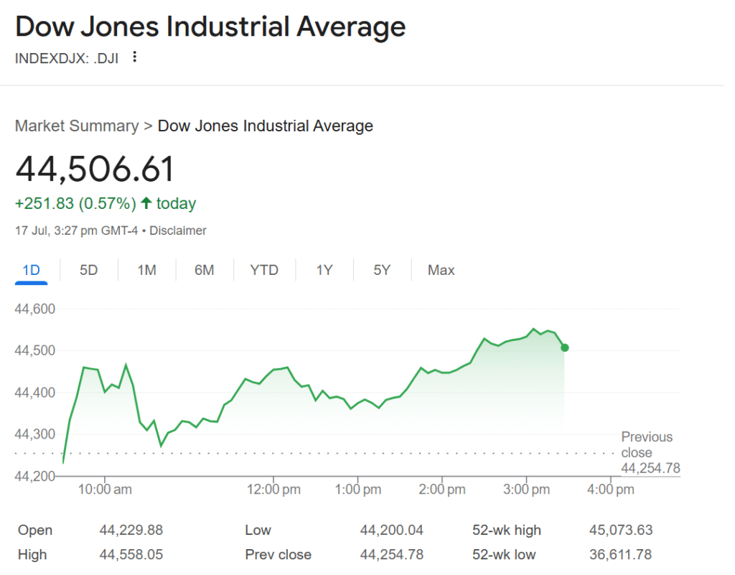The height and width of the screenshot is (575, 735).
Task: Click the Previous close label on the chart
Action: [x=647, y=444]
